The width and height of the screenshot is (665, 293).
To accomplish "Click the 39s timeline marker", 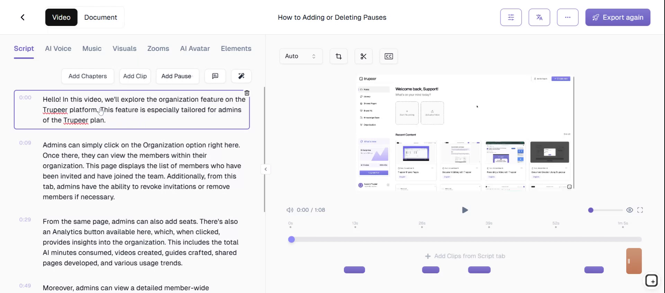I will 489,224.
